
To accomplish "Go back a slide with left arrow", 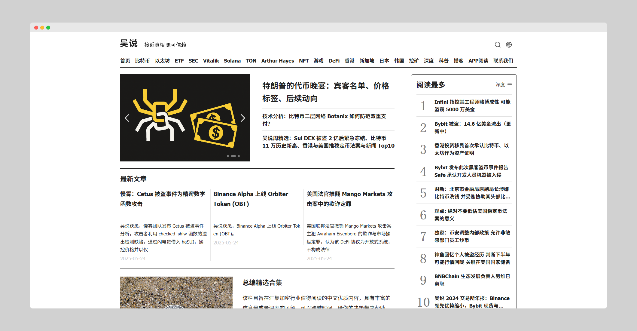I will (x=126, y=118).
